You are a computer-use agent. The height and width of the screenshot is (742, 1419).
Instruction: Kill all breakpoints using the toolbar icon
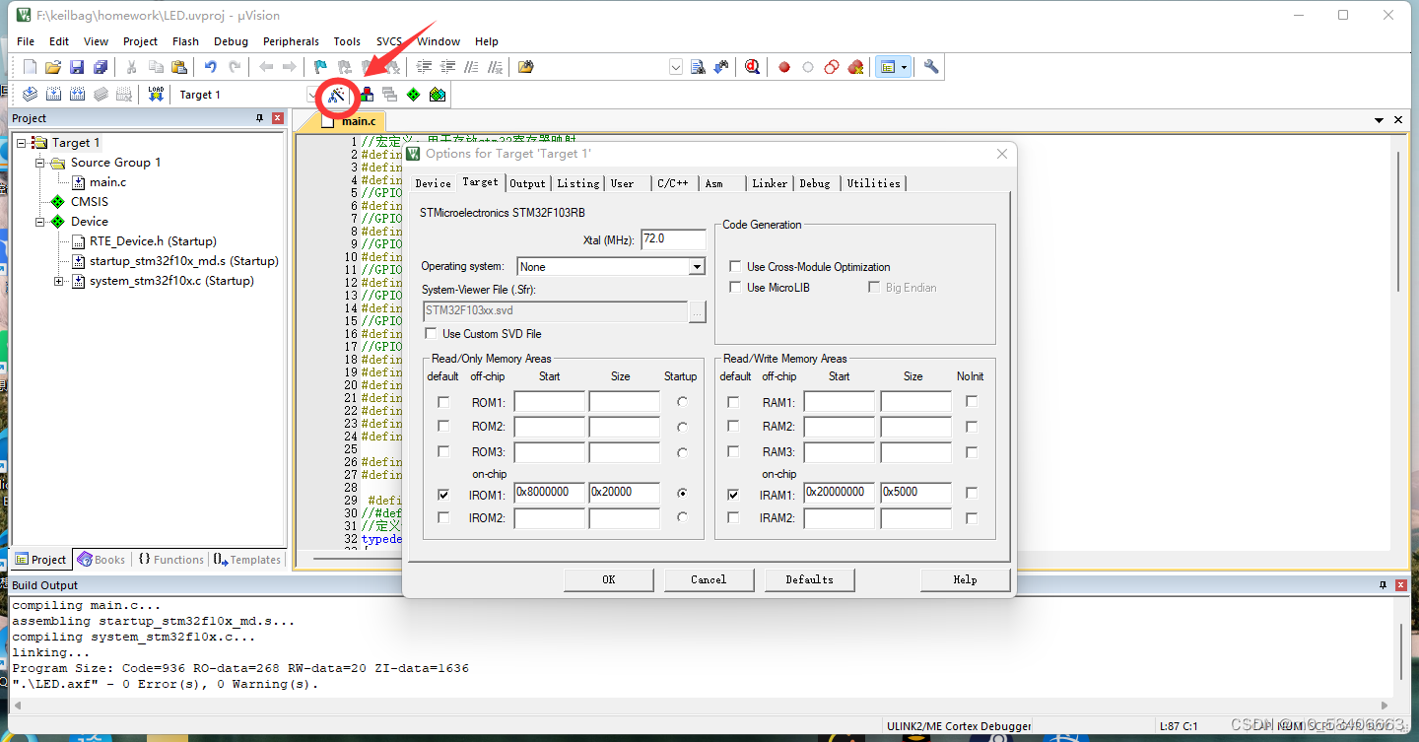(x=855, y=67)
